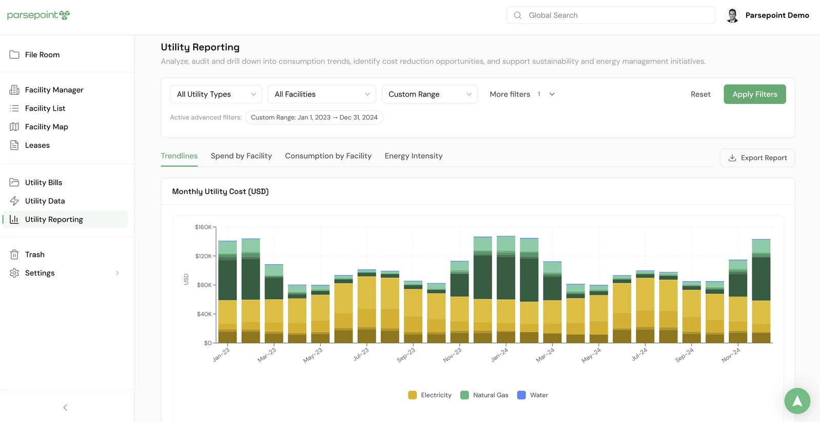The width and height of the screenshot is (820, 422).
Task: Click the Jan-23 bar in the chart
Action: (x=228, y=291)
